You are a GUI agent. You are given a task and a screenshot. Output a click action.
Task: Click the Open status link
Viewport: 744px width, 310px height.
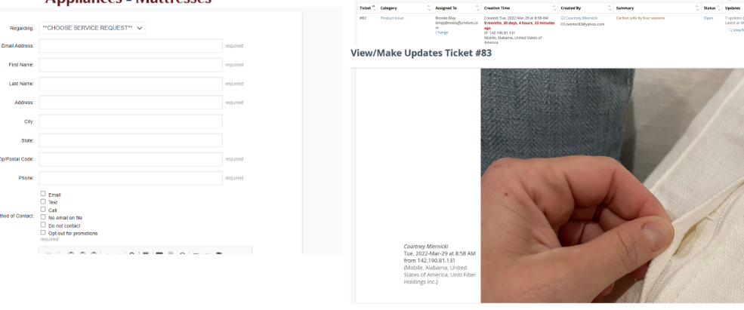coord(708,18)
